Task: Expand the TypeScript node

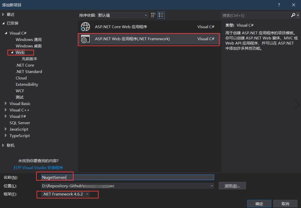Action: point(6,136)
